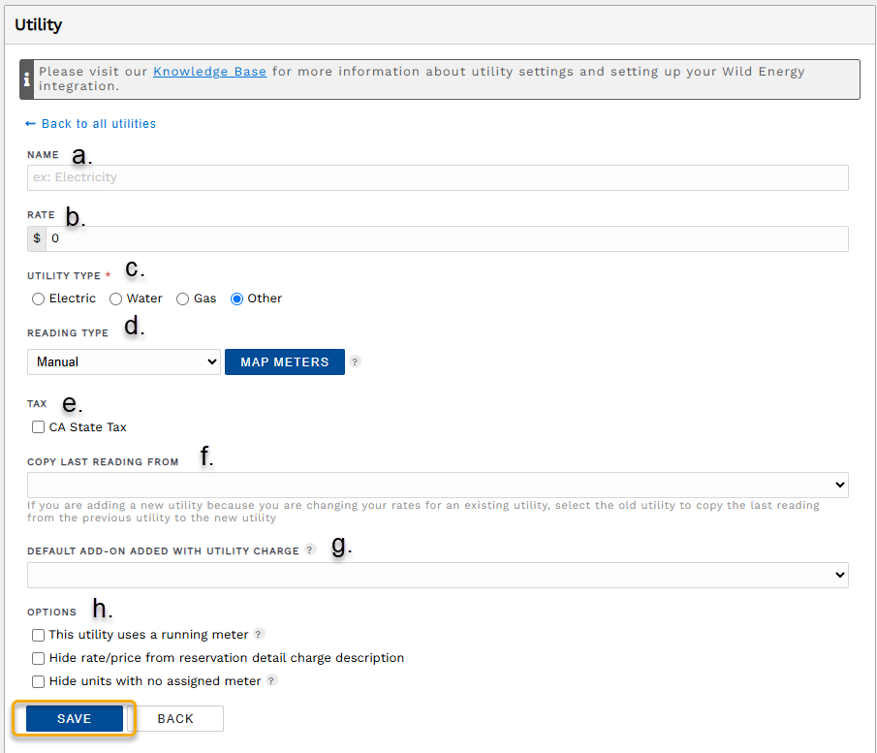Enable hiding rate/price from charge description

tap(38, 658)
